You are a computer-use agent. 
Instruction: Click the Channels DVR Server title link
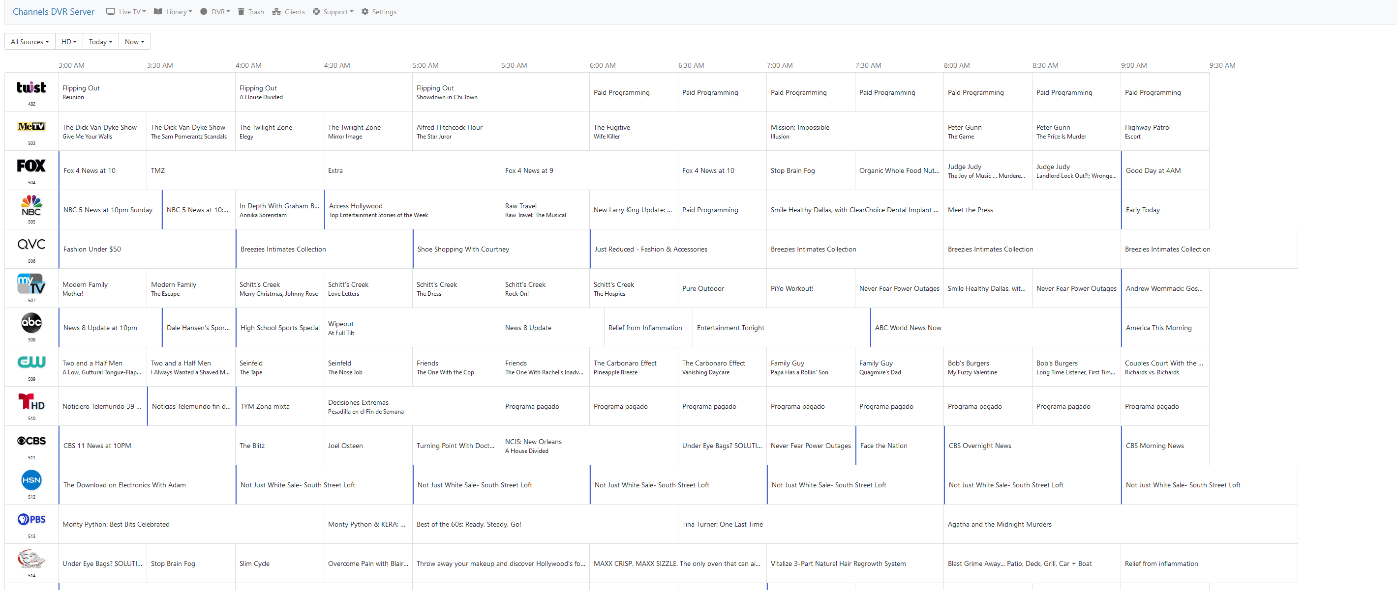(x=53, y=12)
